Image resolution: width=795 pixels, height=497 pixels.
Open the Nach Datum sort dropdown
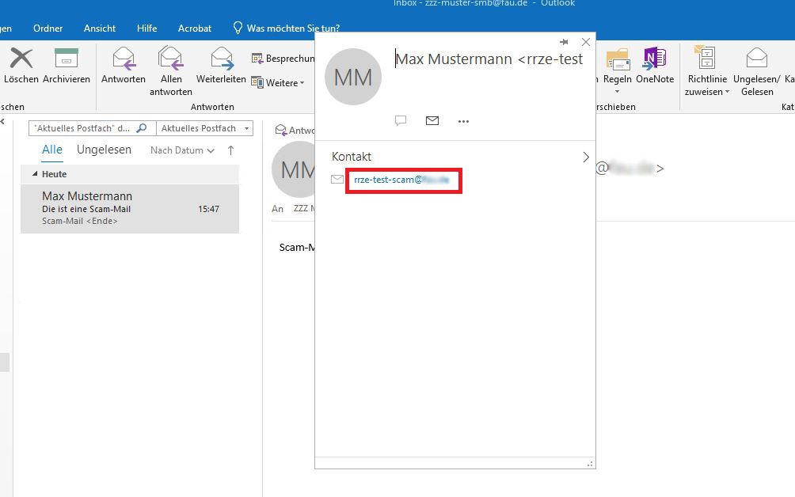click(182, 150)
